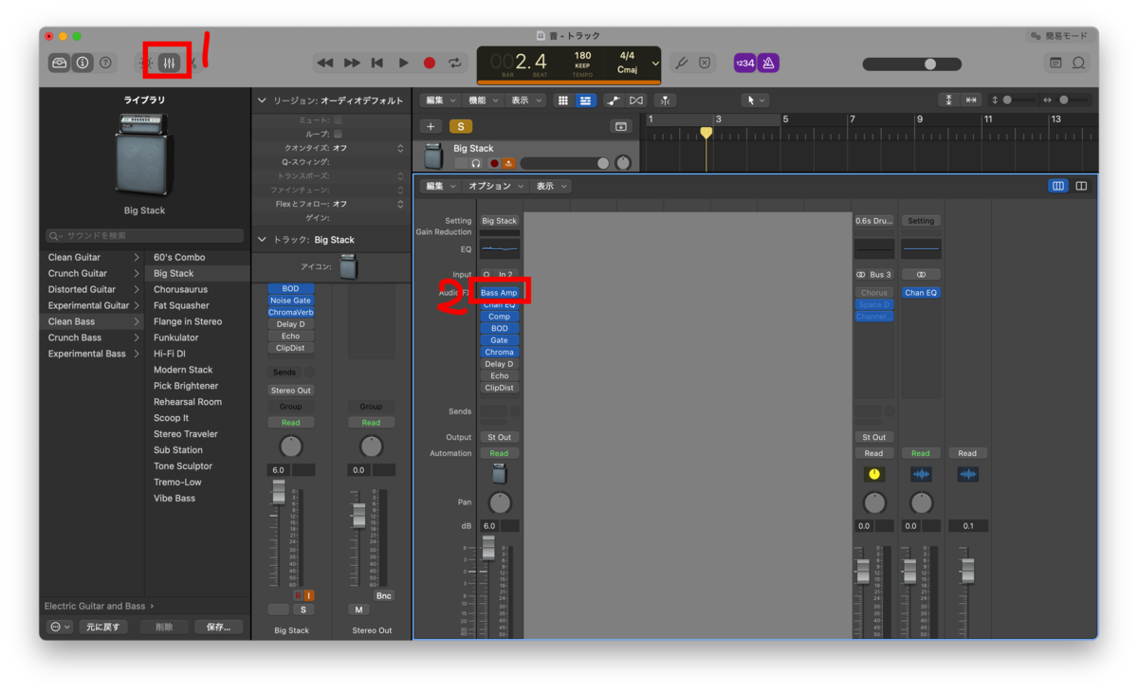
Task: Select narrow channel strips view icon in mixer
Action: pos(1058,186)
